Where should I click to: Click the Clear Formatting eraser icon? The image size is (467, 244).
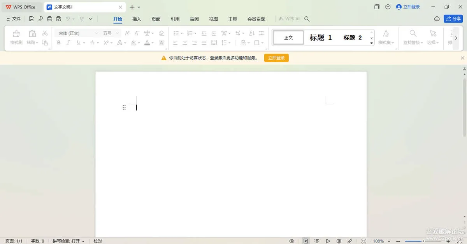162,33
